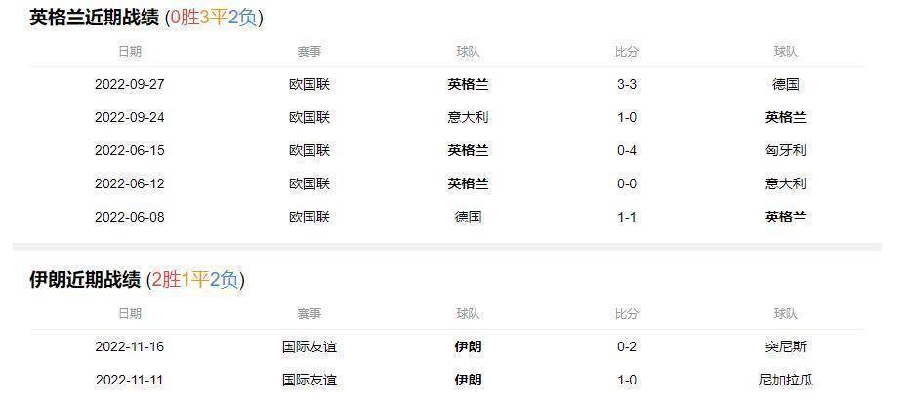Select the 尼加拉瓜 team name

pyautogui.click(x=786, y=380)
